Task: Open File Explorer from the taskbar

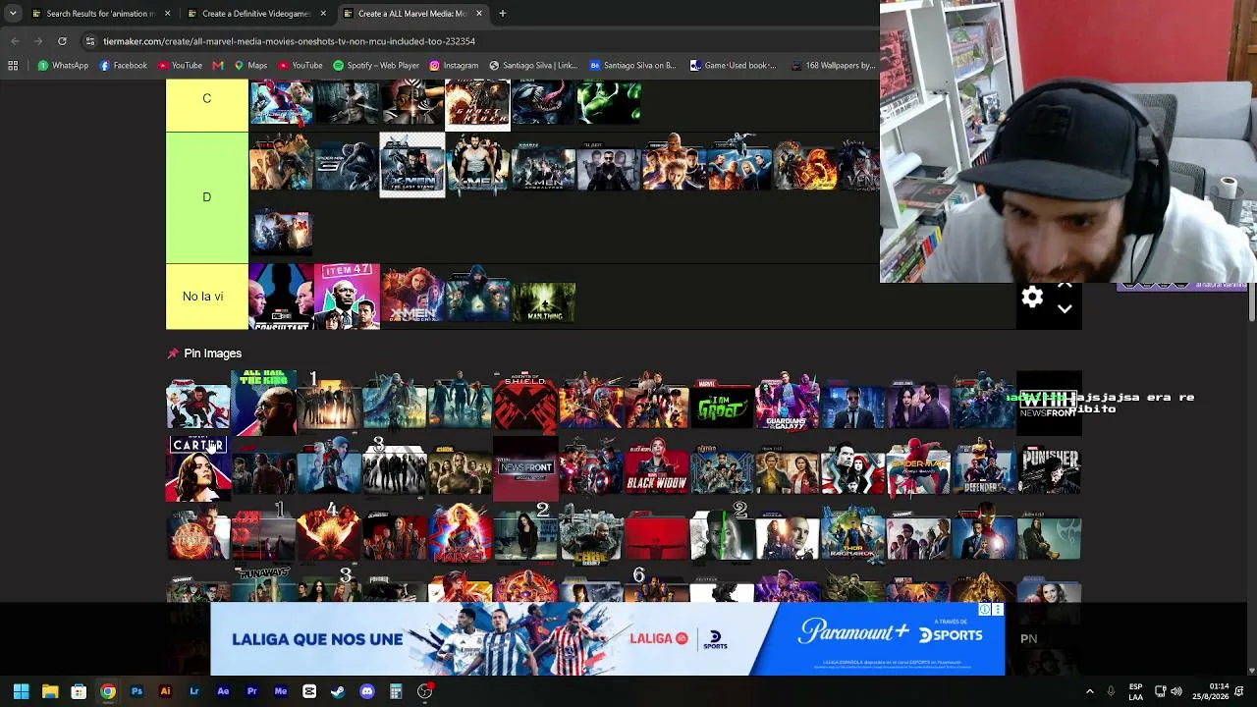Action: click(x=50, y=691)
